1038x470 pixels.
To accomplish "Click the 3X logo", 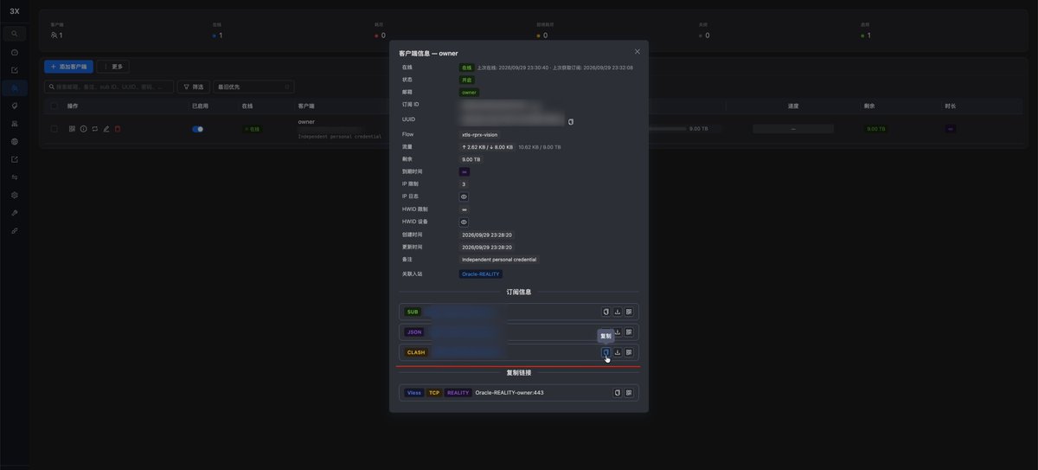I will (x=14, y=11).
